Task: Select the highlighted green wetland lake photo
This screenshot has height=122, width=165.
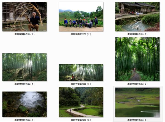Action: tap(137, 102)
